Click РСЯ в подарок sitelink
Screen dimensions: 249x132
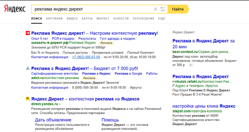click(x=63, y=38)
